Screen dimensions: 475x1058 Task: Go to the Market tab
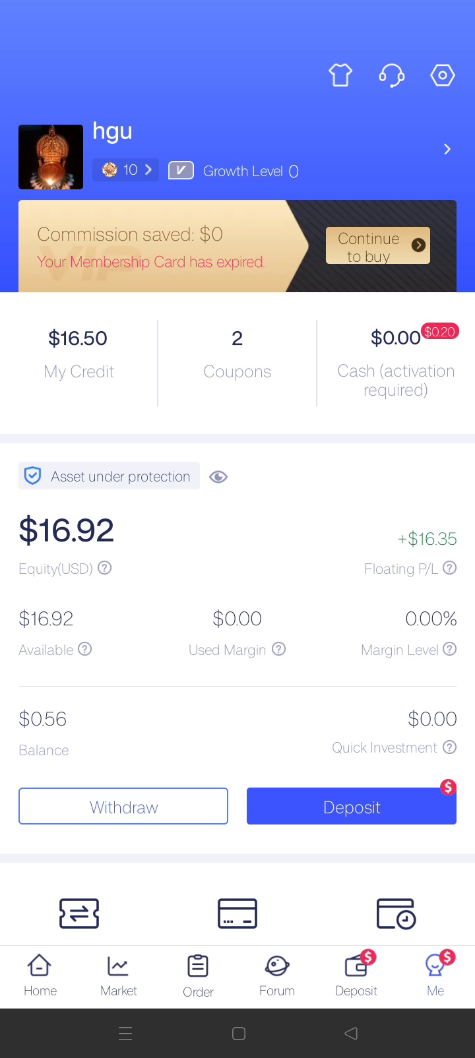coord(119,975)
